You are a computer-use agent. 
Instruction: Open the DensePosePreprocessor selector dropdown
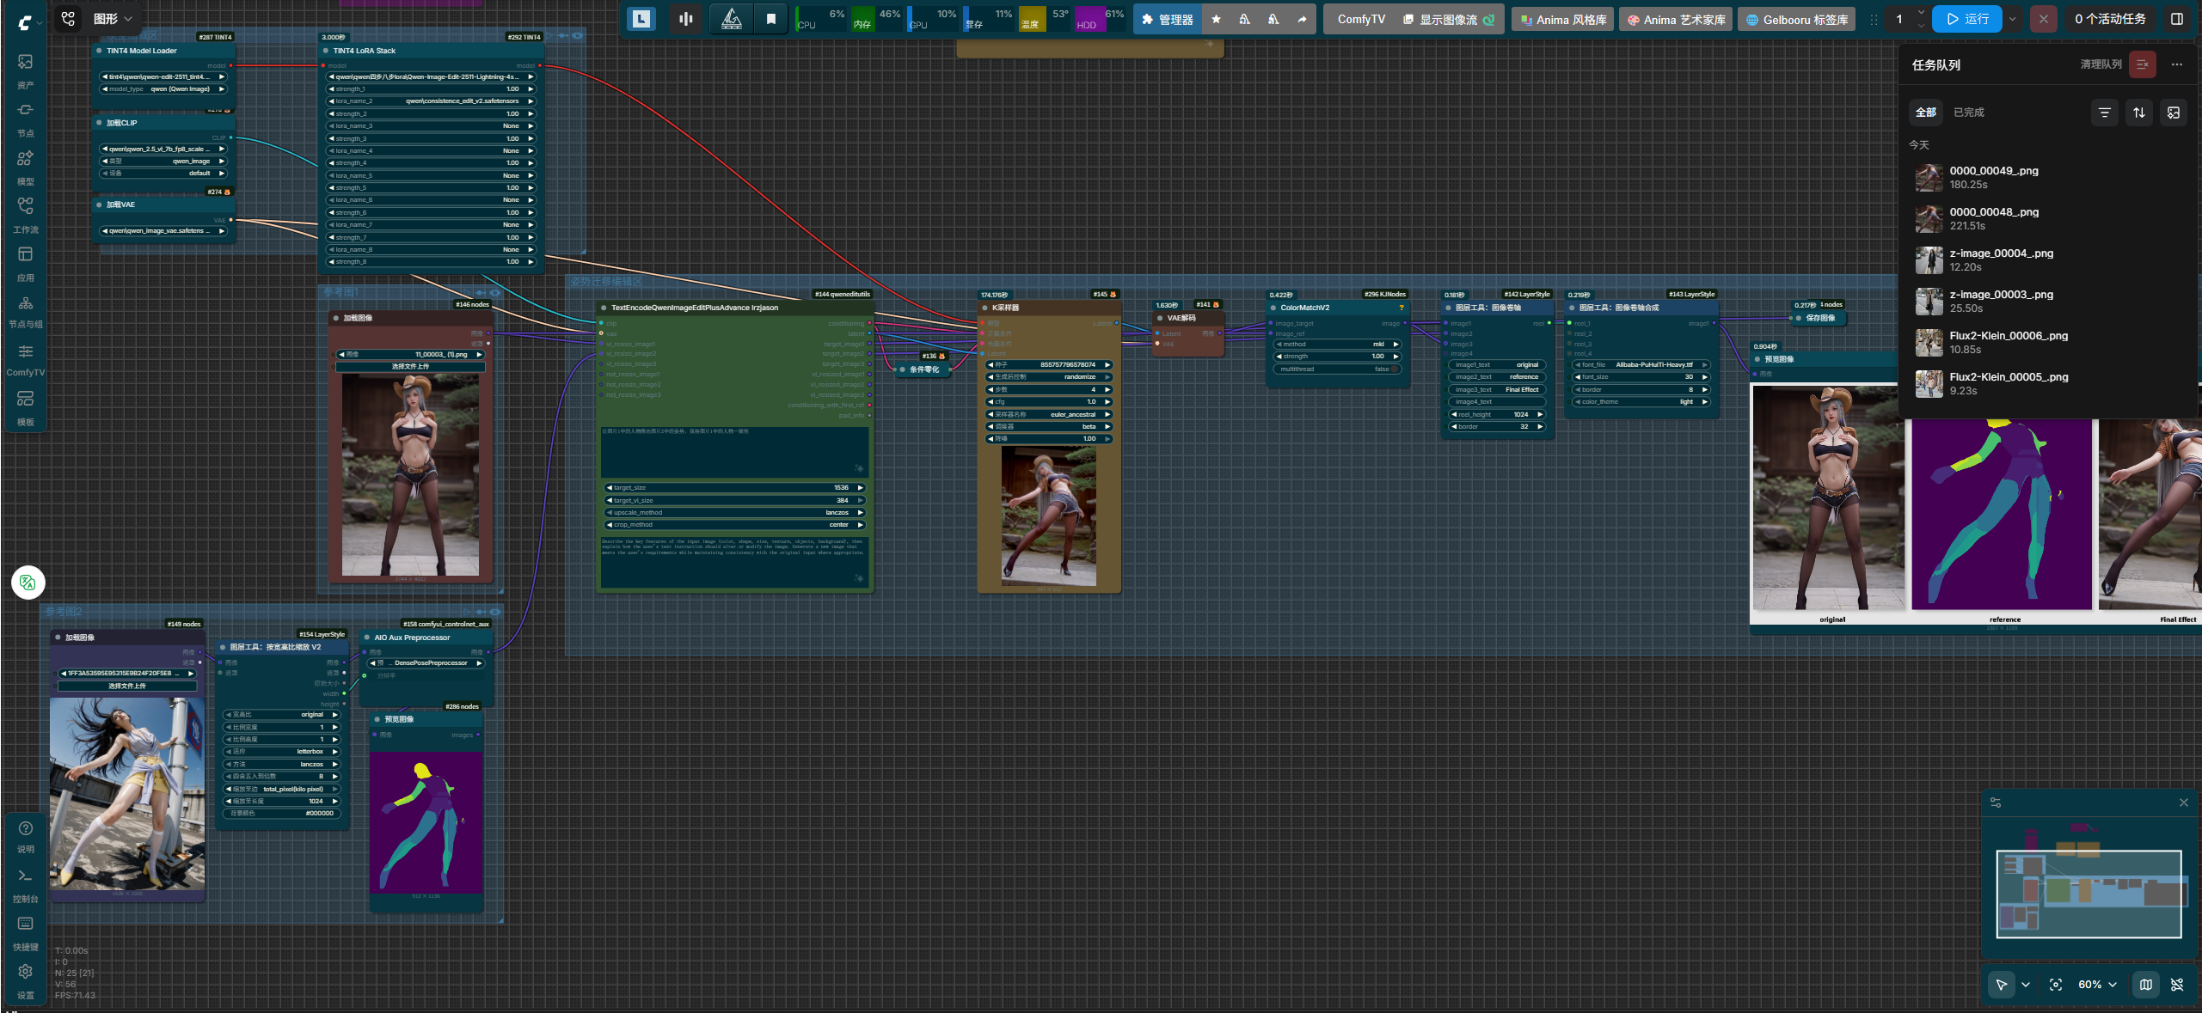(x=427, y=663)
